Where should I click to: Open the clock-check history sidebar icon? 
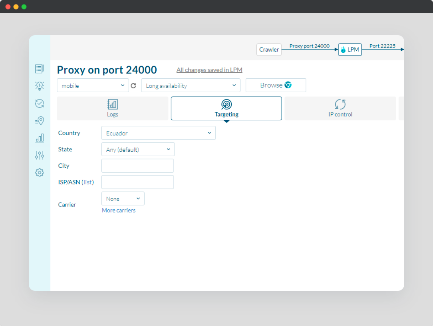coord(39,103)
